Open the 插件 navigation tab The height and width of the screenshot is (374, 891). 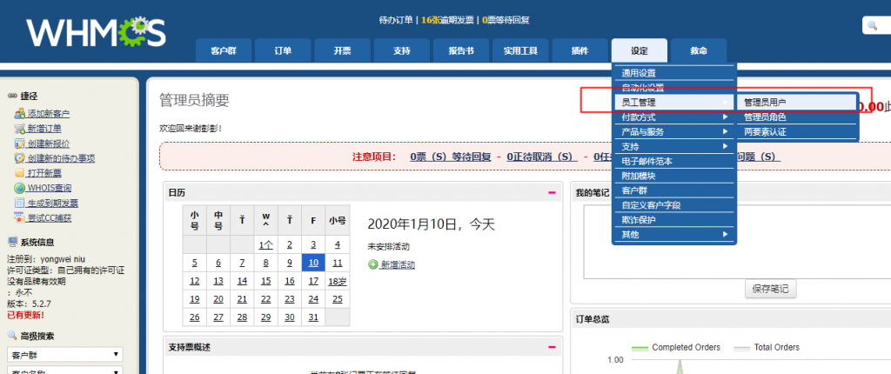(x=579, y=50)
